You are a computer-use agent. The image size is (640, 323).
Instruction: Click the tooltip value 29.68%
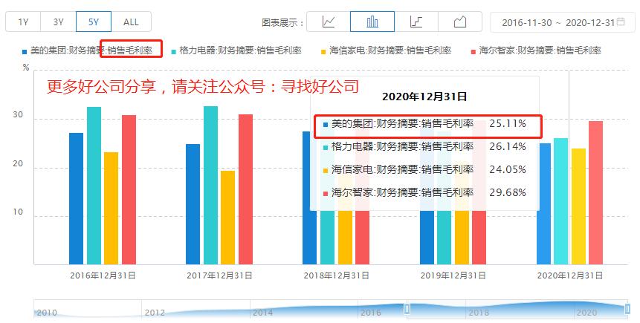[x=508, y=192]
